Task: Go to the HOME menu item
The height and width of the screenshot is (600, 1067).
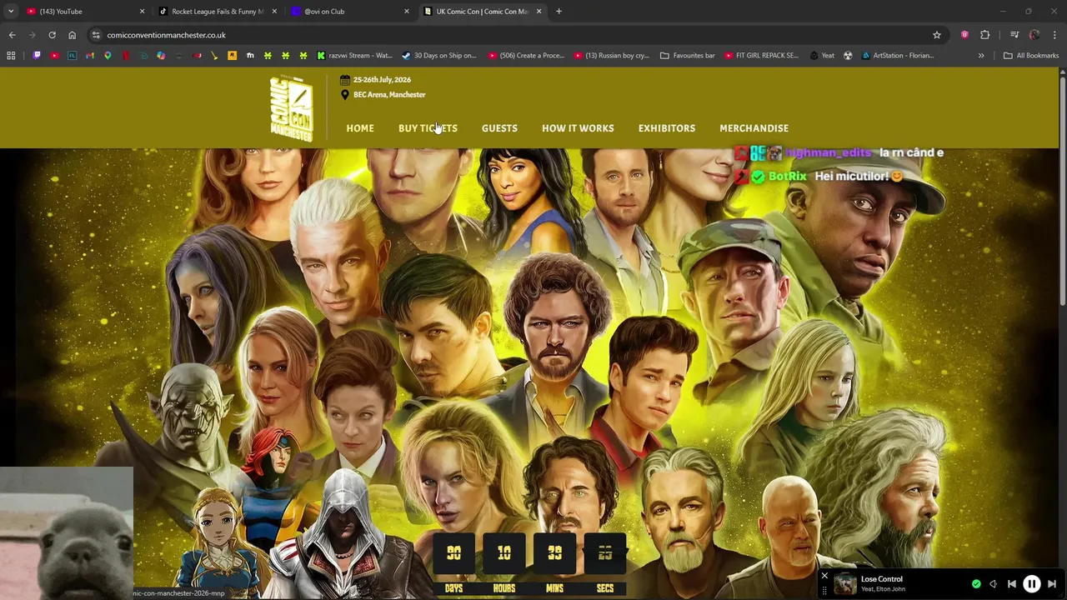Action: (x=360, y=128)
